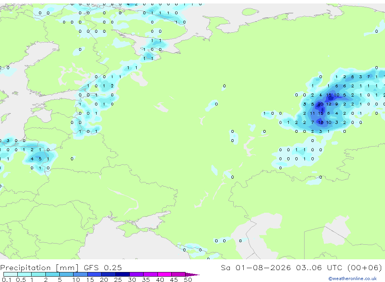Click the 40–45 mm magenta legend box
The width and height of the screenshot is (385, 282).
tap(164, 274)
